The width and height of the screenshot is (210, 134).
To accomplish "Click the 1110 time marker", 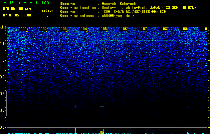I will pyautogui.click(x=203, y=29).
